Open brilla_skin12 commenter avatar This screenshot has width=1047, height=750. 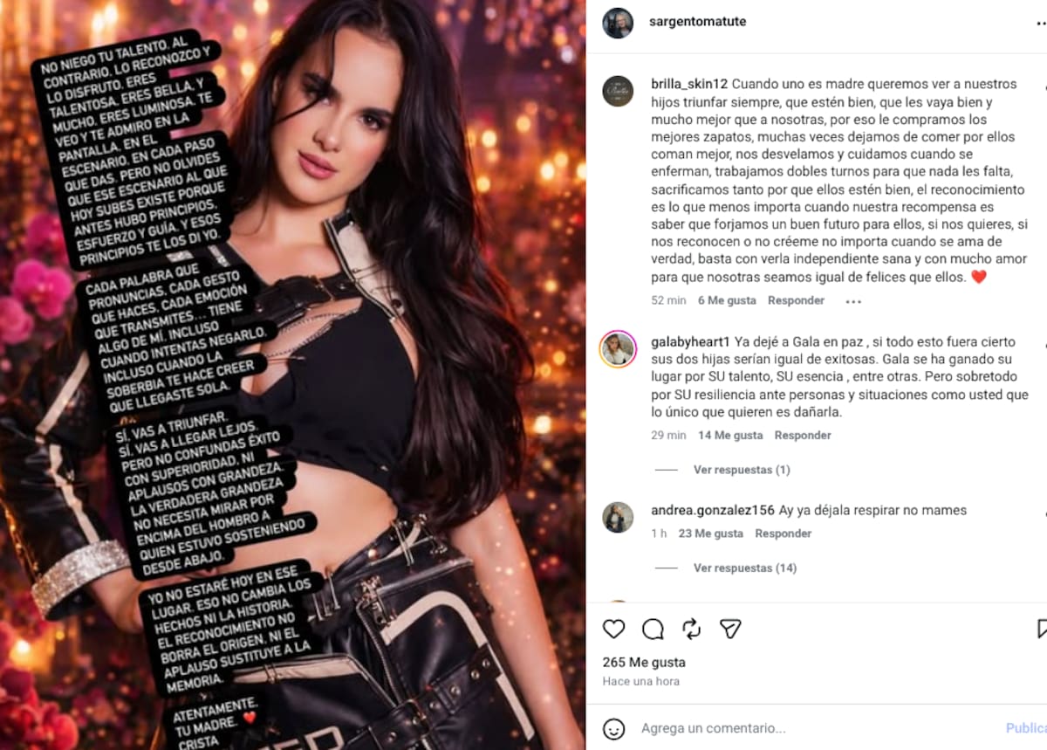(618, 91)
